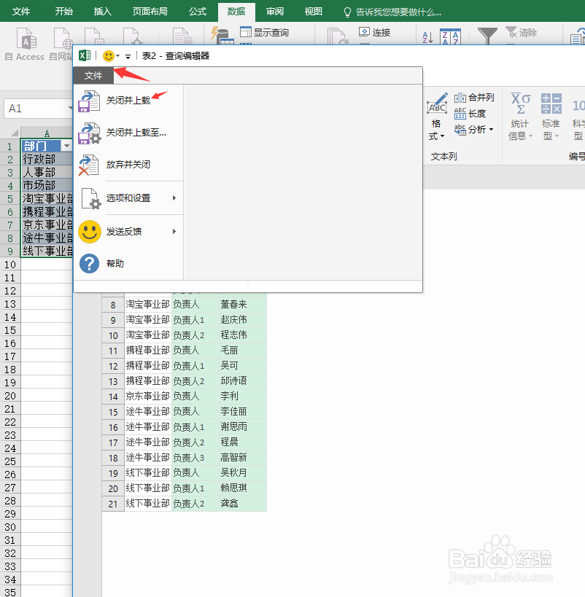Click the yellow smiley Send Feedback icon
Screen dimensions: 585x597
[x=90, y=232]
